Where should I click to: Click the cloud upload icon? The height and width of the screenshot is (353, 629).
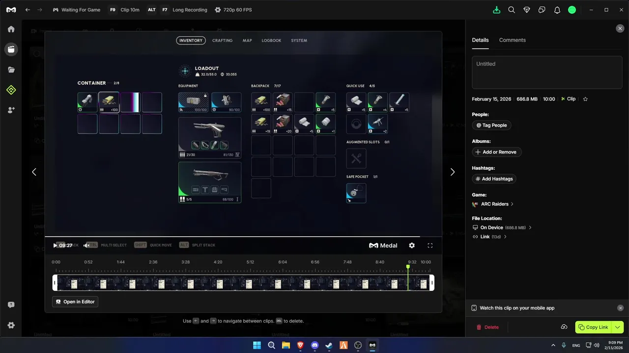pyautogui.click(x=564, y=327)
